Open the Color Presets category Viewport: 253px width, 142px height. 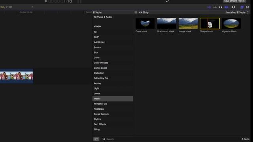(101, 63)
